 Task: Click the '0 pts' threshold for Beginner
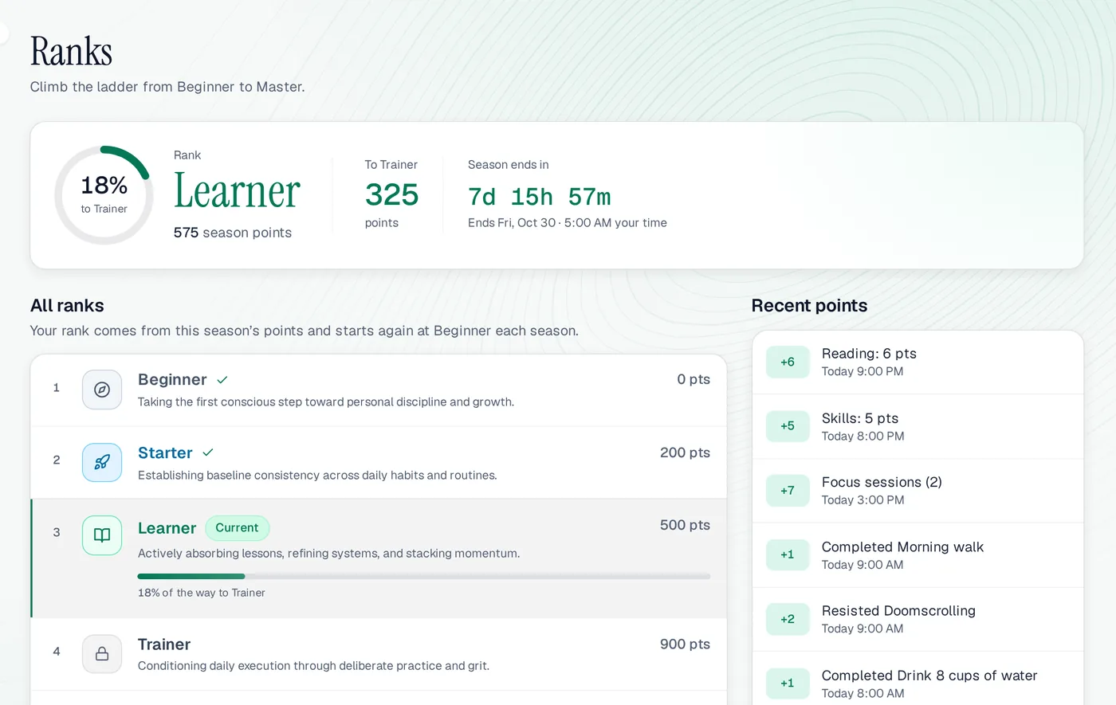(x=694, y=379)
